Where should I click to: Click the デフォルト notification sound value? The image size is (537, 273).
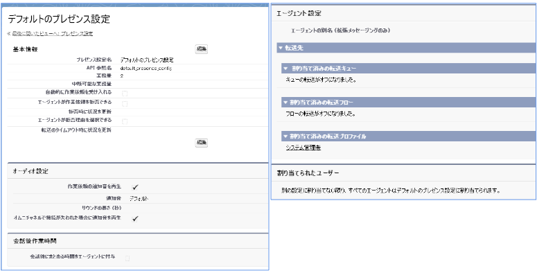pyautogui.click(x=139, y=198)
